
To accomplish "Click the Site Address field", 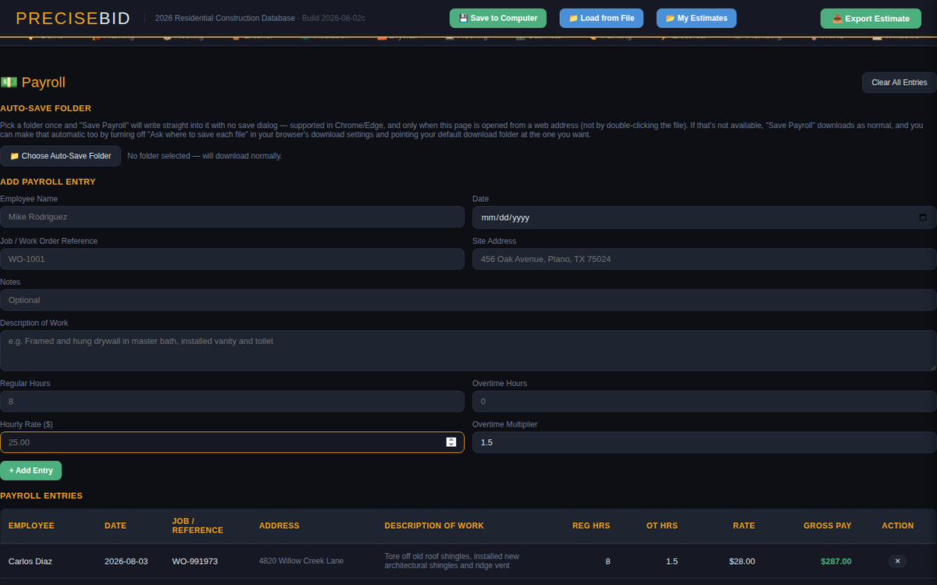I will [704, 259].
